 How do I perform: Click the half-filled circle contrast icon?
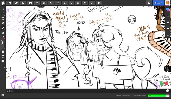30,3
